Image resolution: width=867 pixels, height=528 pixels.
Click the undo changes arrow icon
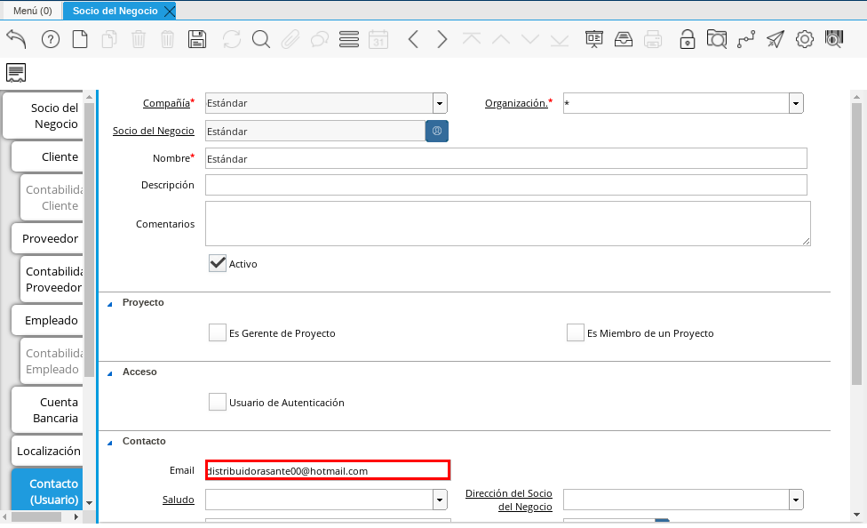tap(16, 39)
